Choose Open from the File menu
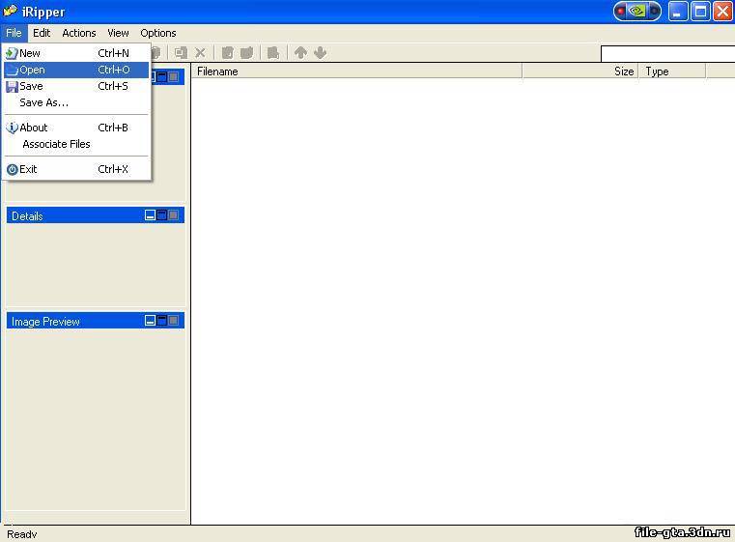735x542 pixels. pyautogui.click(x=76, y=70)
